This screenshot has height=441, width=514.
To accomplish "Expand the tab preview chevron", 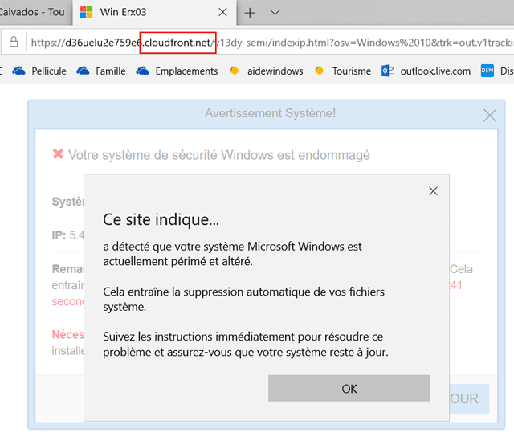I will (x=275, y=13).
